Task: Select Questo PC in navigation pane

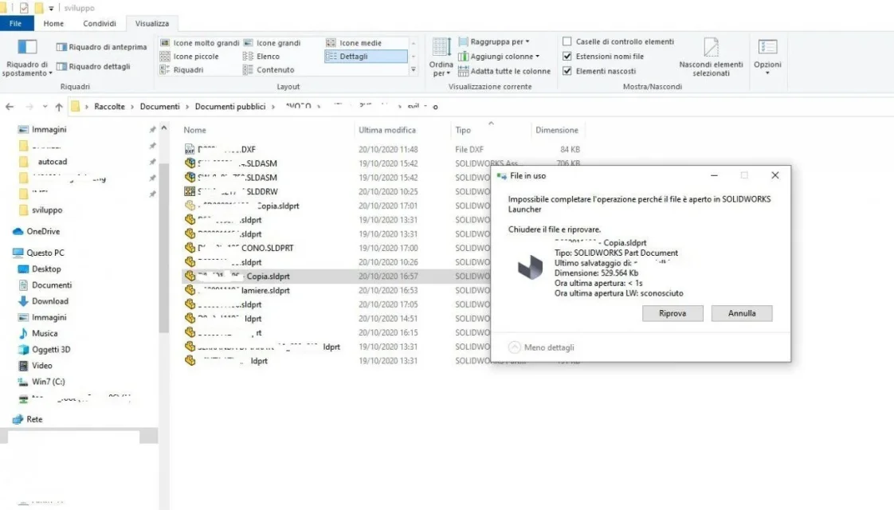Action: 45,253
